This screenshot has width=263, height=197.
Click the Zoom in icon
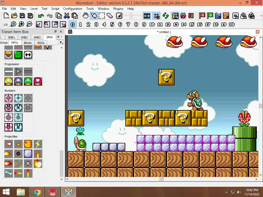tap(21, 24)
